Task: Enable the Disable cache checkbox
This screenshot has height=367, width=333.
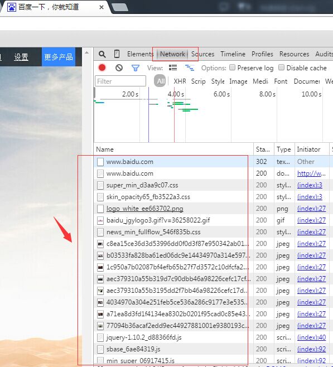Action: [x=281, y=67]
